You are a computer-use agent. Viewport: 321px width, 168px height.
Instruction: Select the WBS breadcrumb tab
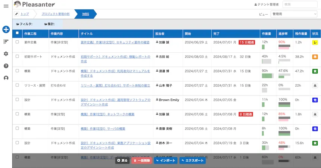click(85, 14)
